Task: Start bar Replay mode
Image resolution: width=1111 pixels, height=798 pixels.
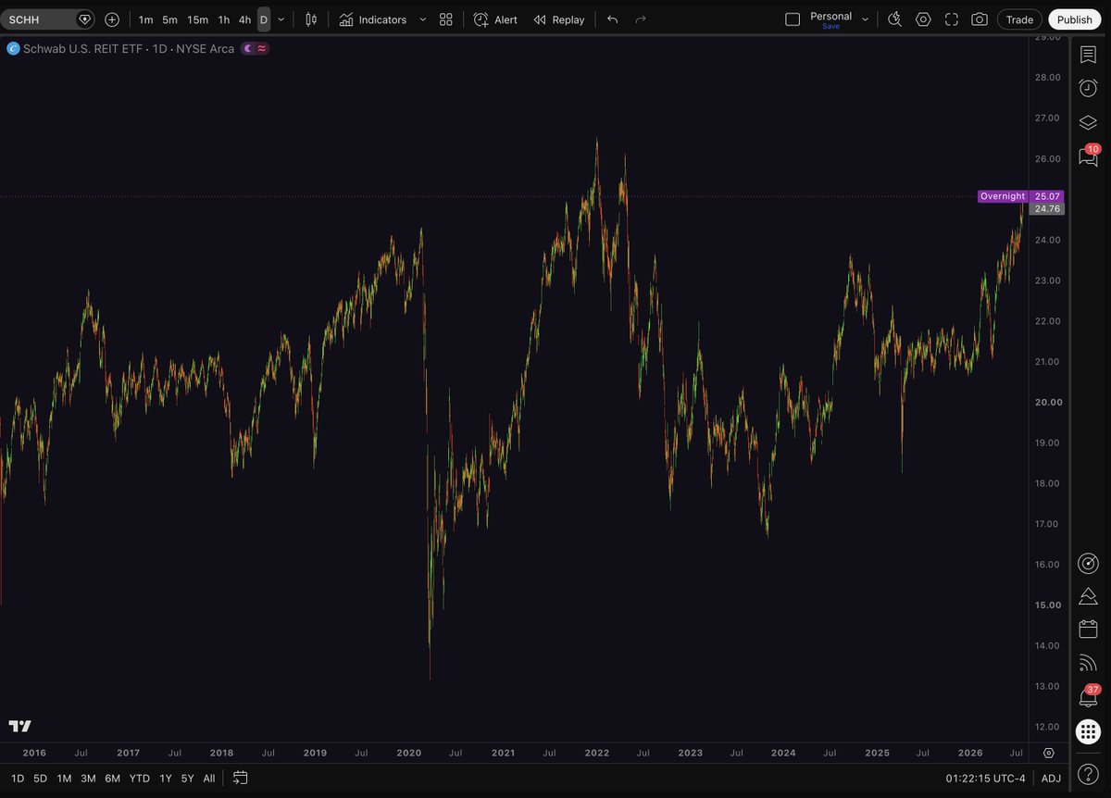Action: point(559,19)
